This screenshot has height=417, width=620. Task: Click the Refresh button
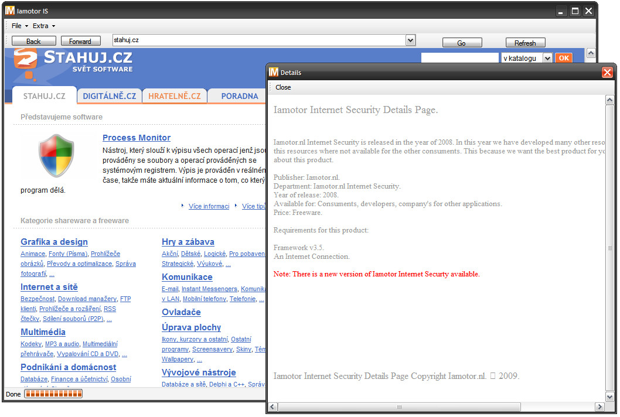coord(525,43)
